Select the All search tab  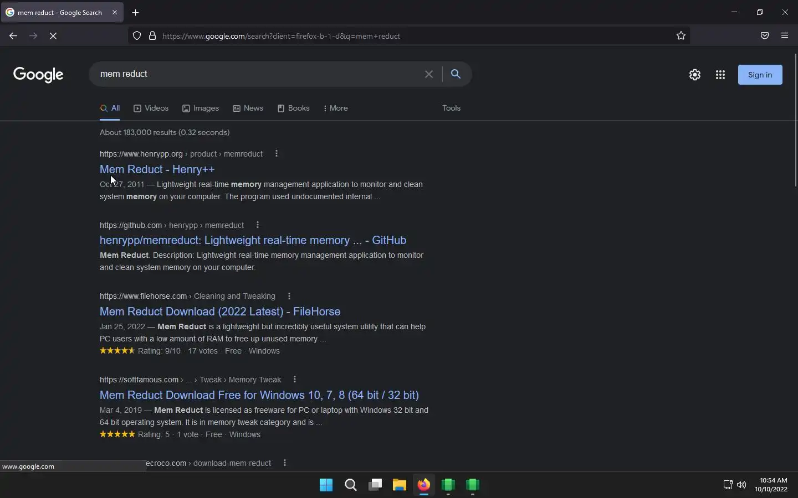click(x=110, y=108)
